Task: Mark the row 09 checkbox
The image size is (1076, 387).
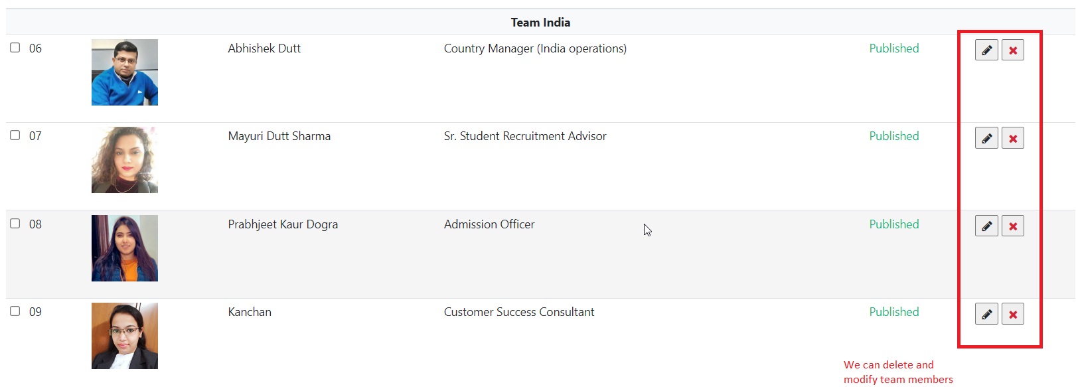Action: tap(15, 311)
